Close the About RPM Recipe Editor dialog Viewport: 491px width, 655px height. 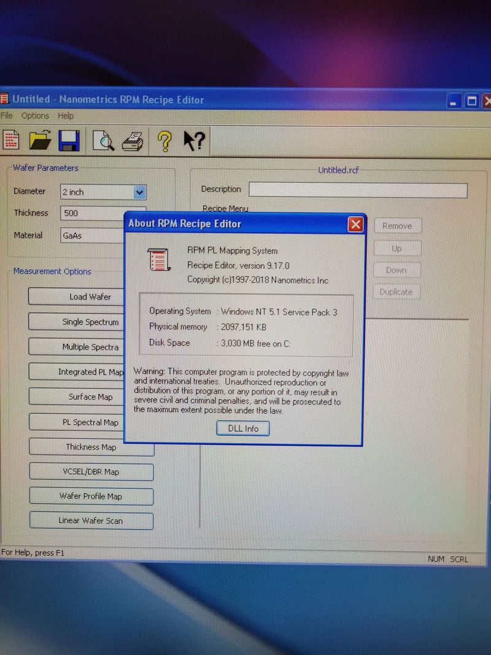click(x=355, y=224)
